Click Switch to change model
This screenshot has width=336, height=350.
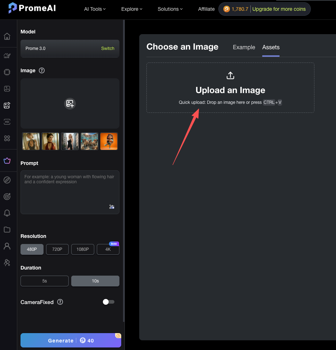coord(108,49)
